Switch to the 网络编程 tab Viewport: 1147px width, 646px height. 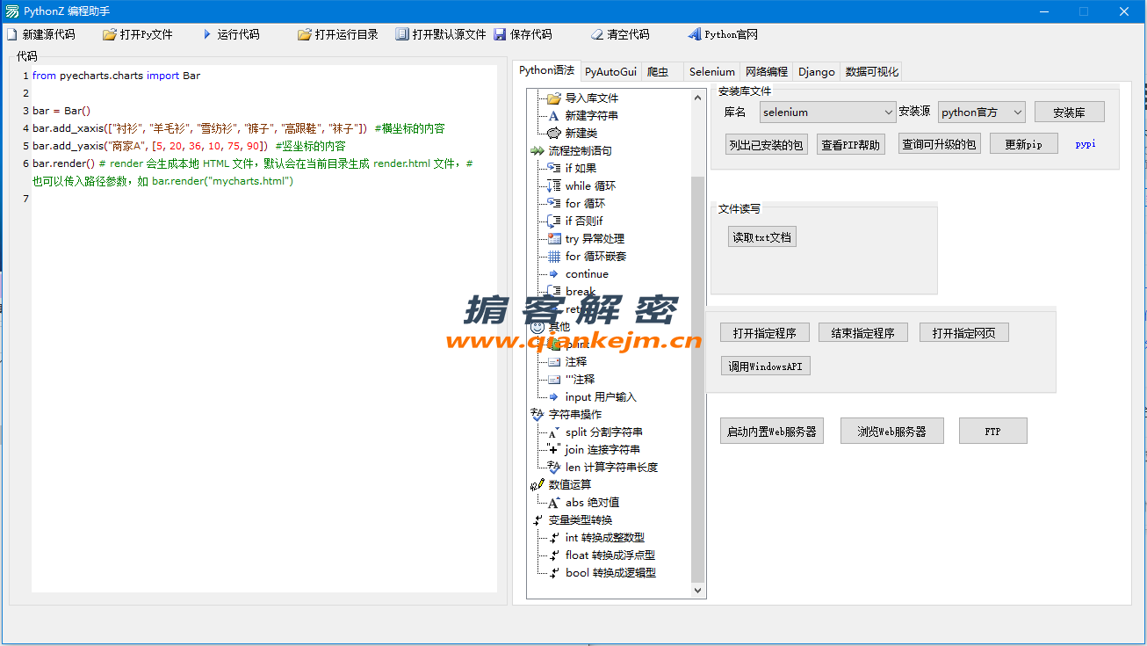[x=766, y=72]
